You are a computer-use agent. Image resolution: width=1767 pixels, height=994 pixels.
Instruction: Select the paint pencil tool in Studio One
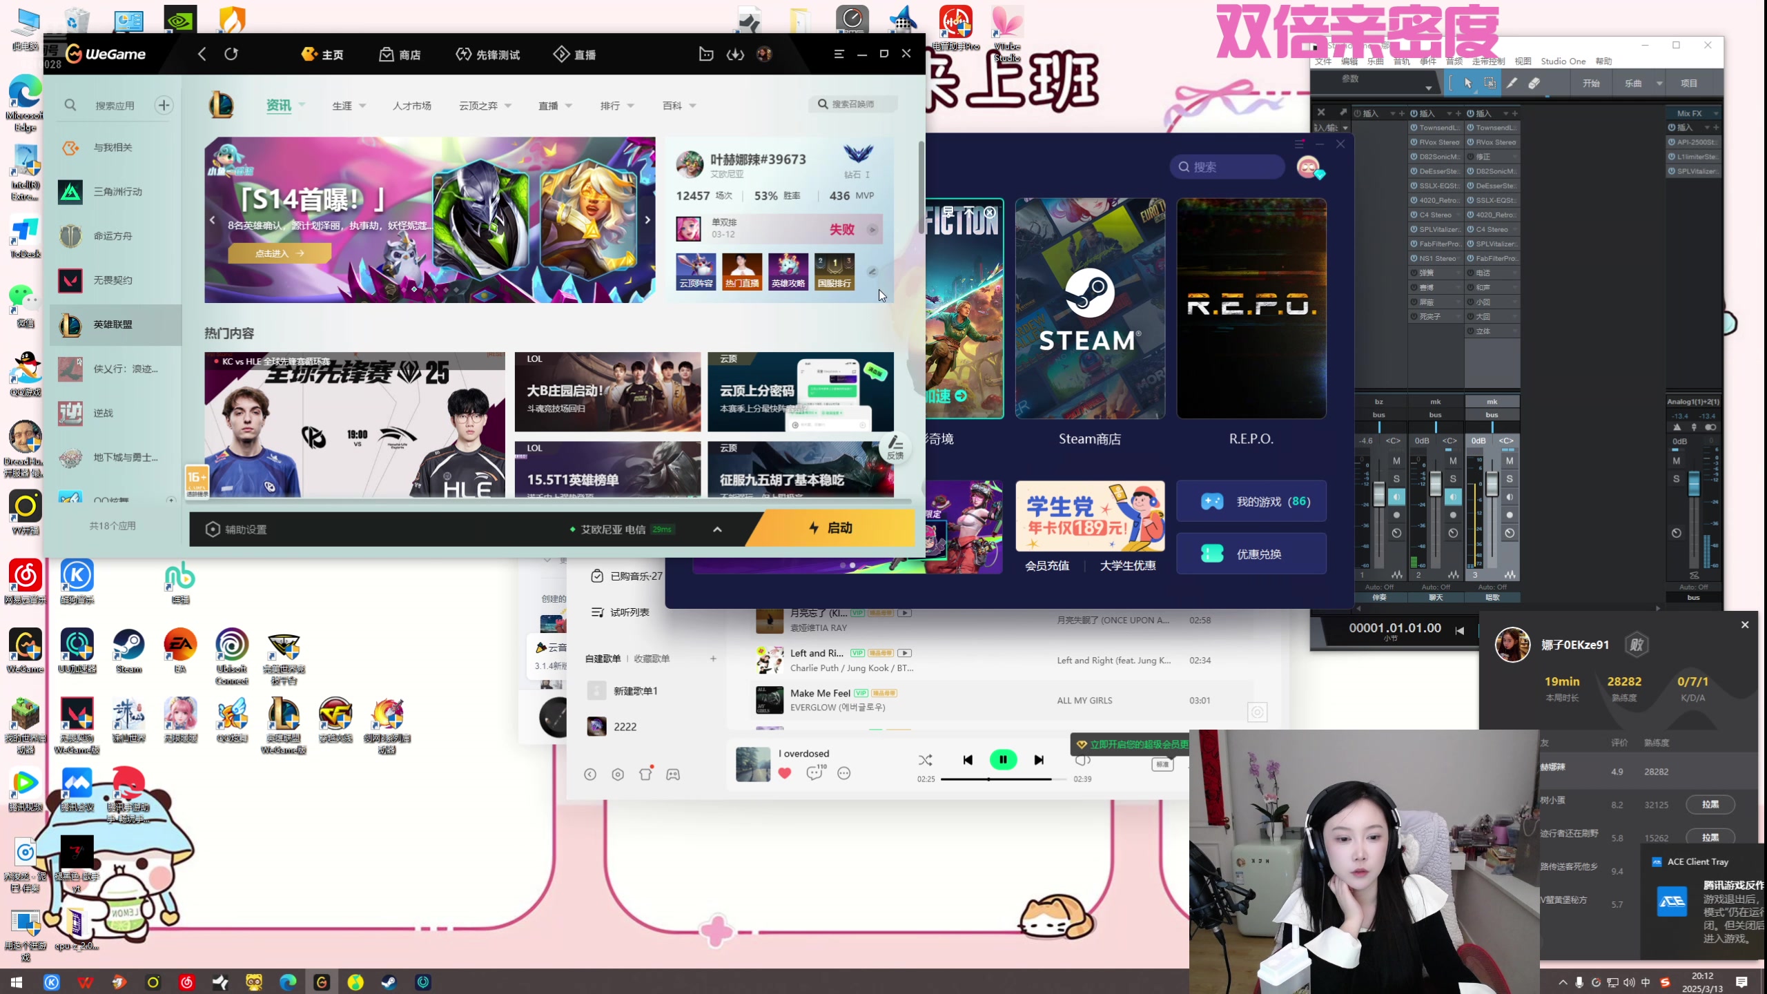(1512, 83)
